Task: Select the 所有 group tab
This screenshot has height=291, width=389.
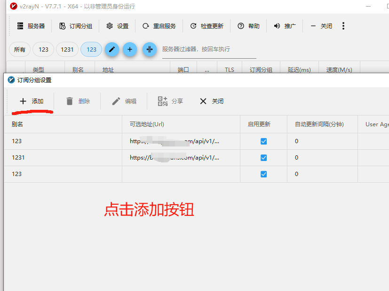Action: [20, 49]
